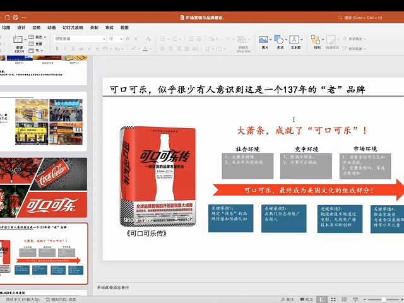
Task: Open the Review (审阅) ribbon tab
Action: (x=109, y=28)
